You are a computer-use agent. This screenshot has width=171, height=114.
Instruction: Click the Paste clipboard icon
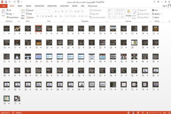tap(3, 12)
